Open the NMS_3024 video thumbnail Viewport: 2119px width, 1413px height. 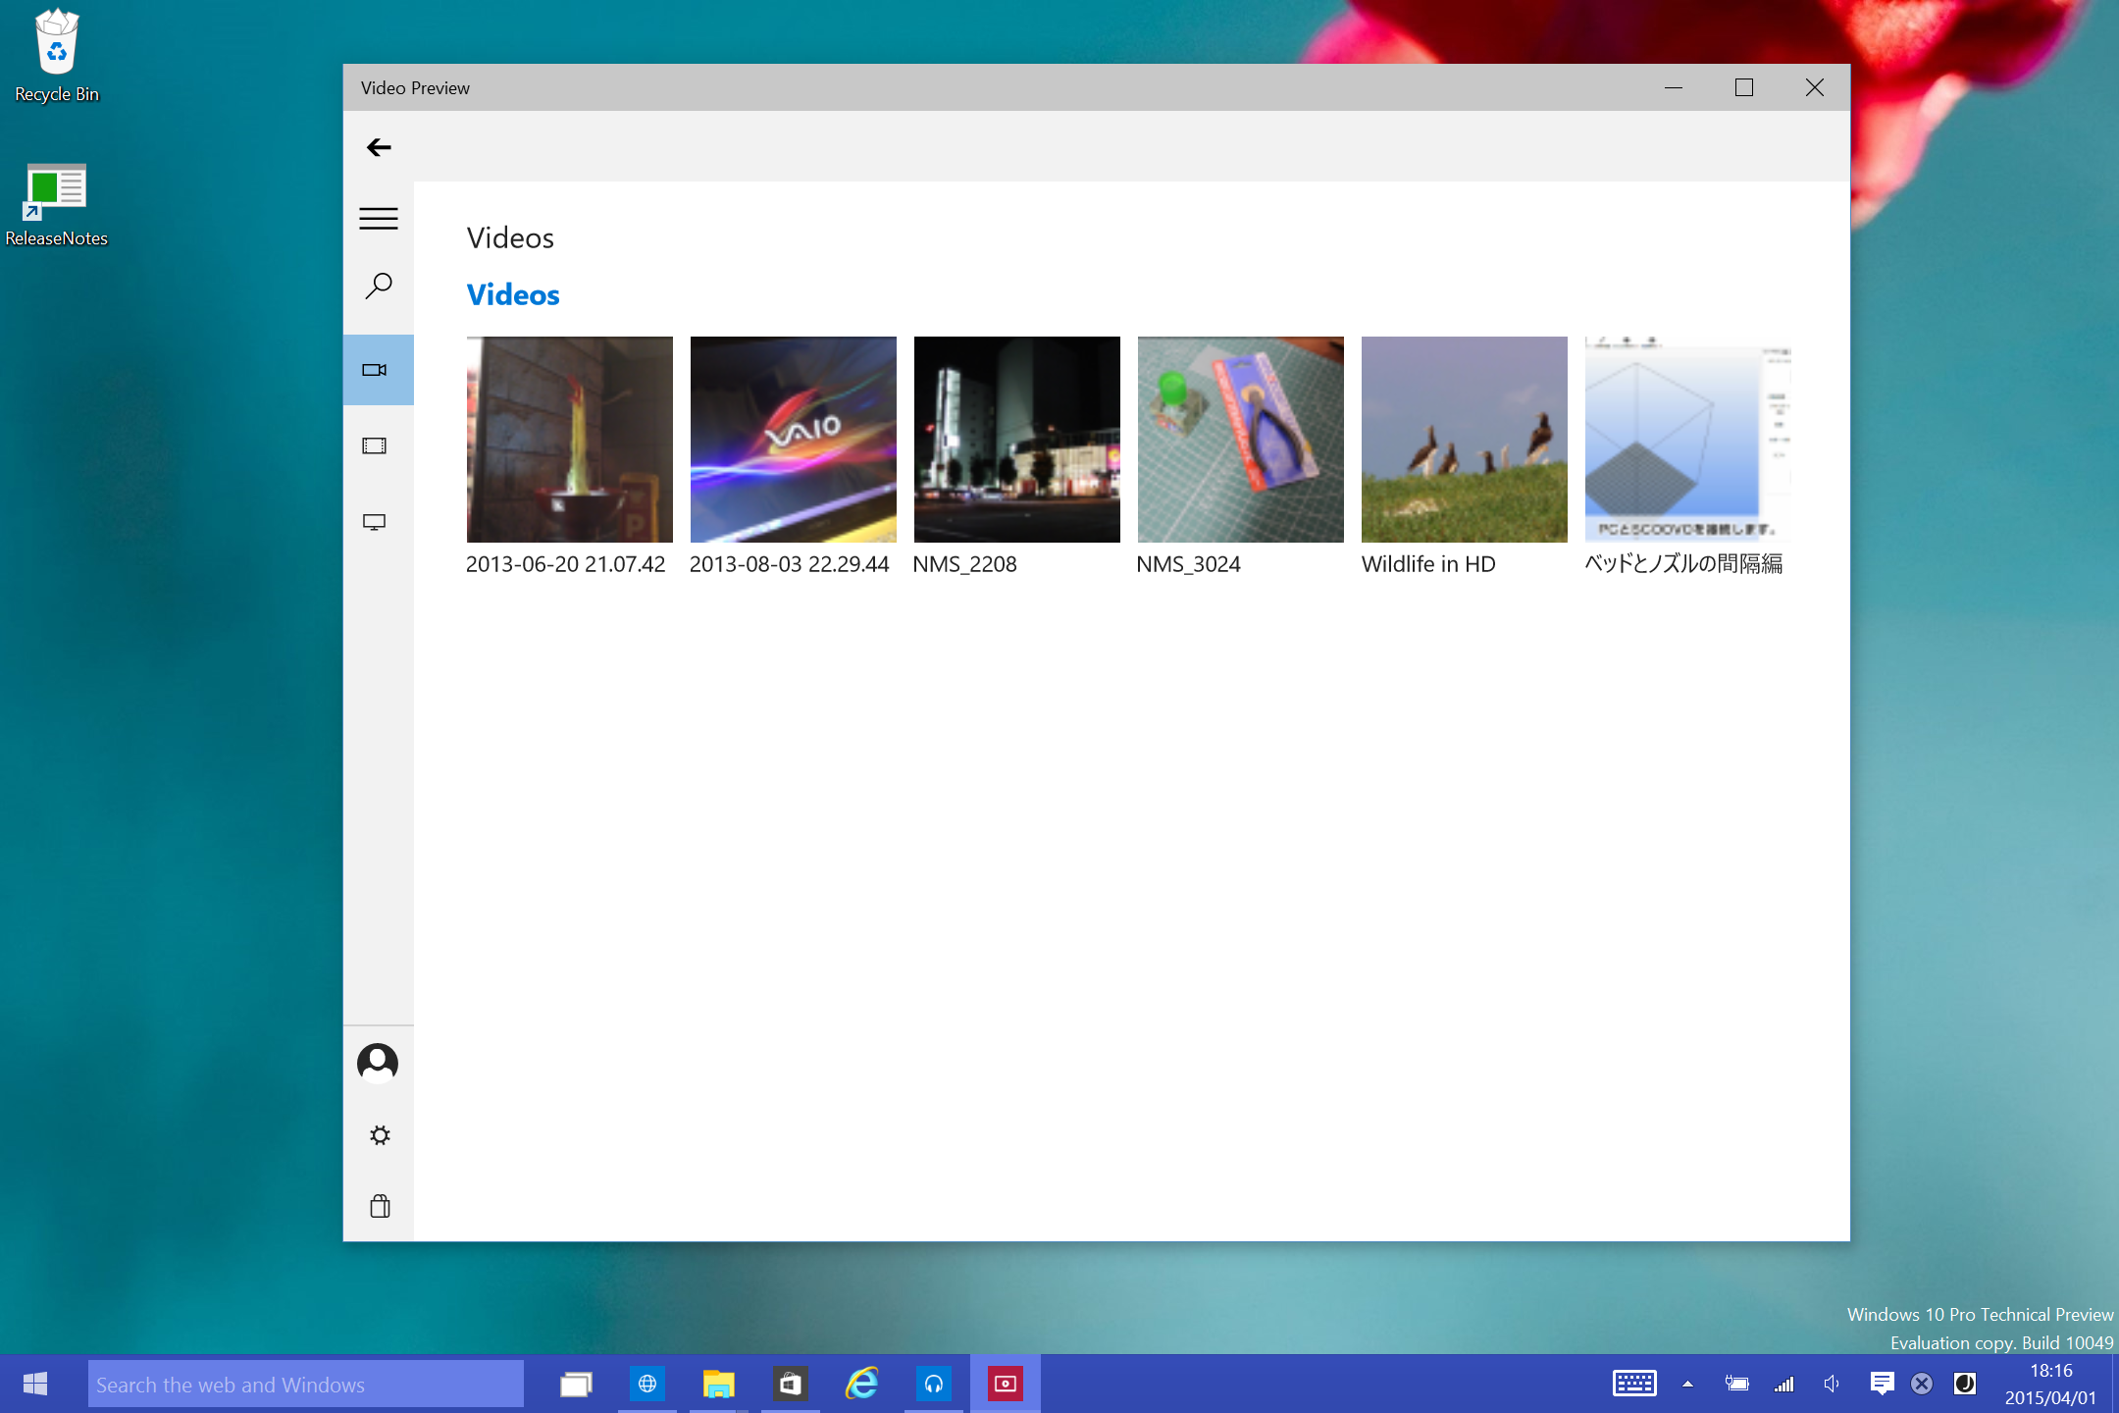pyautogui.click(x=1240, y=440)
